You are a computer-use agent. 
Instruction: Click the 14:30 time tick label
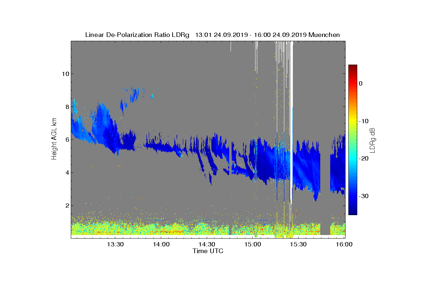tap(207, 244)
